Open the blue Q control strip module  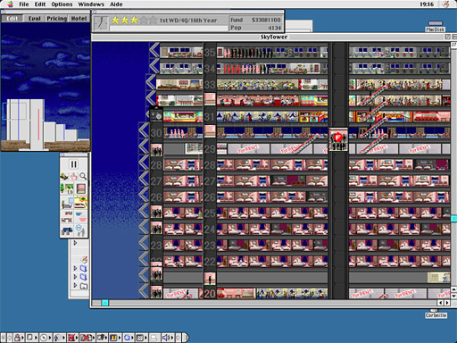(x=128, y=338)
